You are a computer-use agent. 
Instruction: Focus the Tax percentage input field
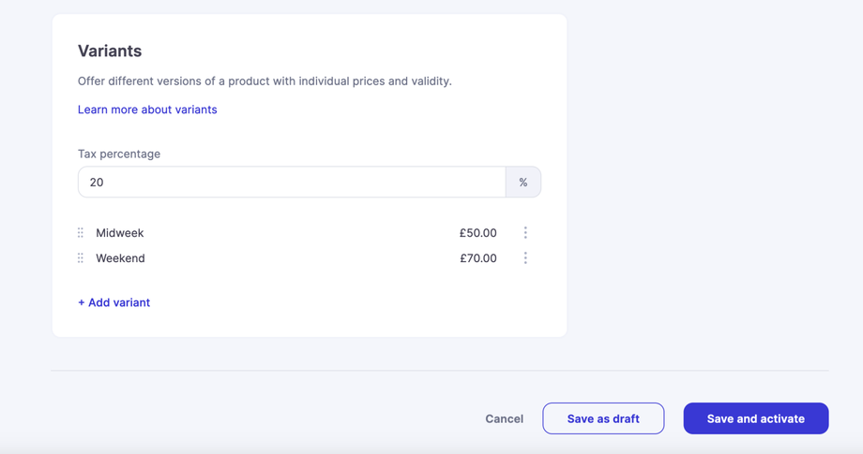(292, 183)
